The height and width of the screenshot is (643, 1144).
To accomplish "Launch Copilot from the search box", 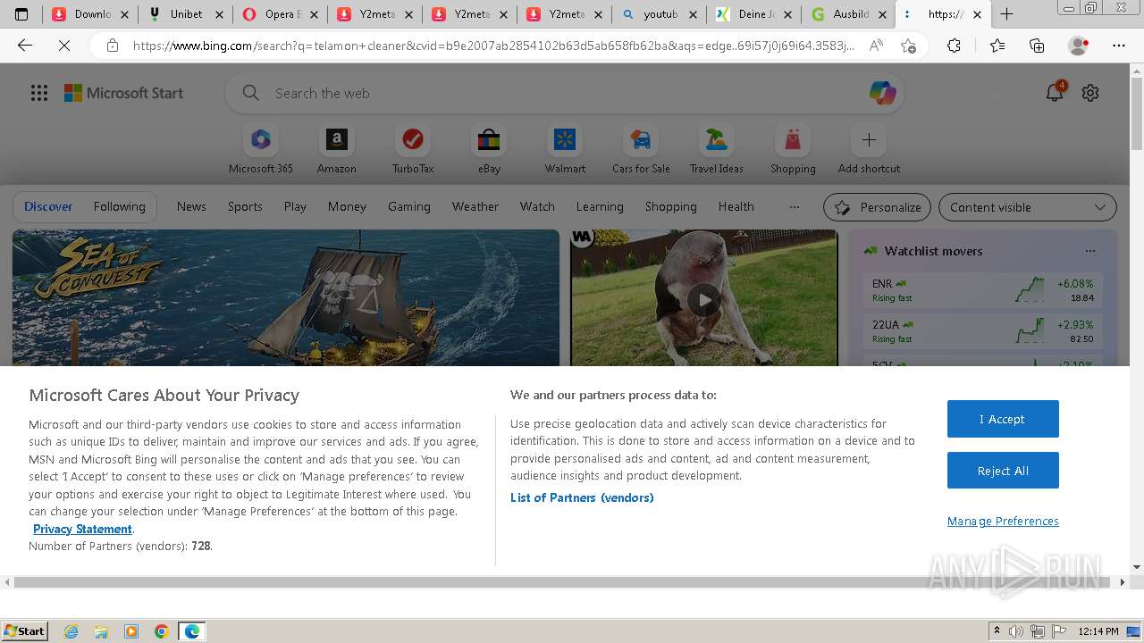I will click(882, 93).
